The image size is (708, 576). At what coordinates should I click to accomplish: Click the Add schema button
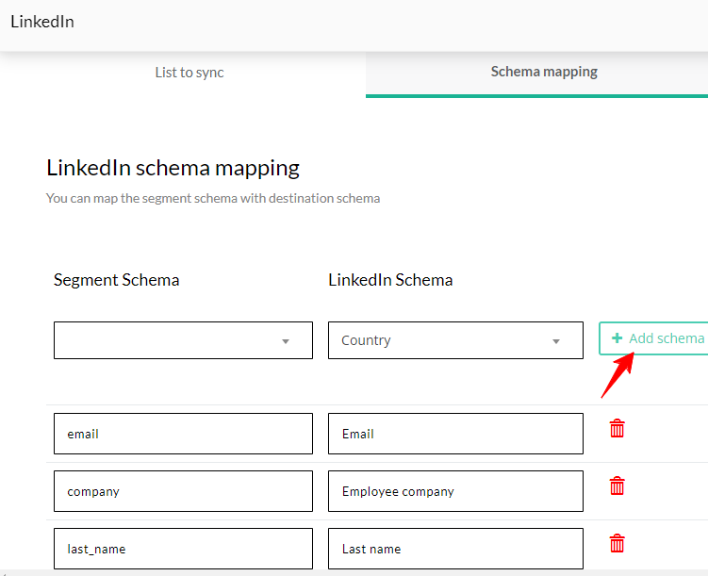[654, 338]
